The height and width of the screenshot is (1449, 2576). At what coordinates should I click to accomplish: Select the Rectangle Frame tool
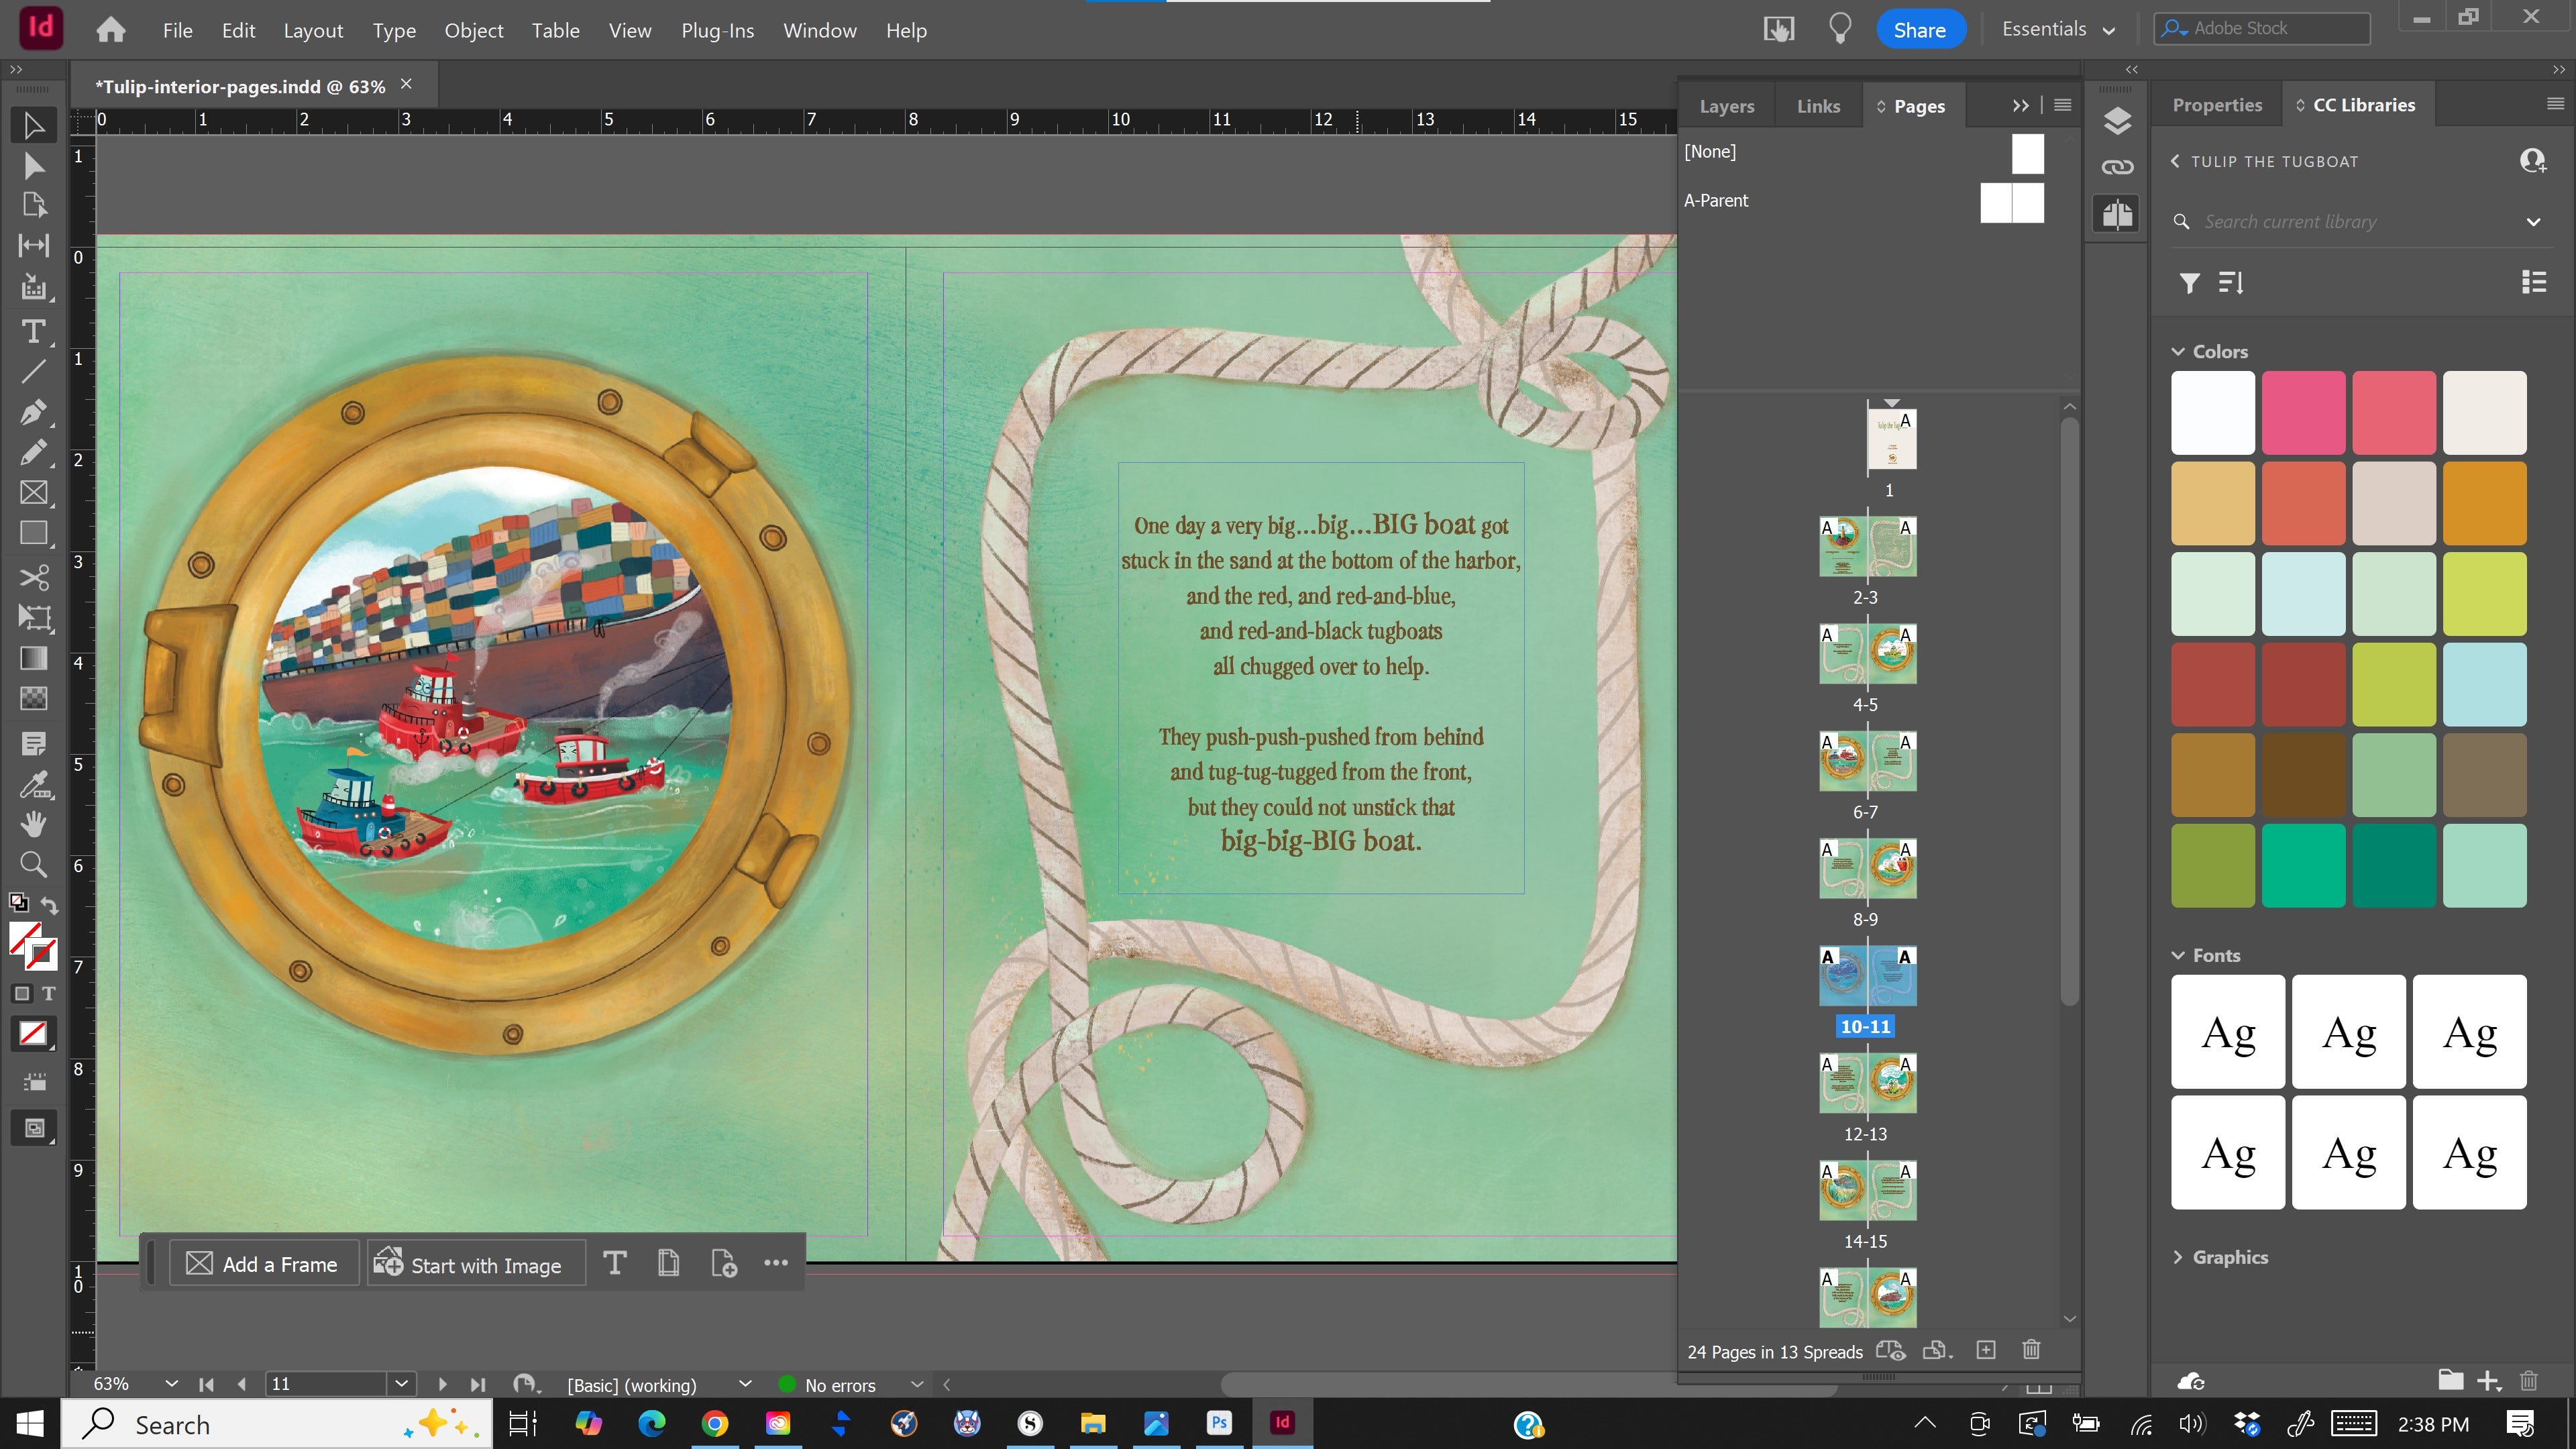tap(33, 492)
